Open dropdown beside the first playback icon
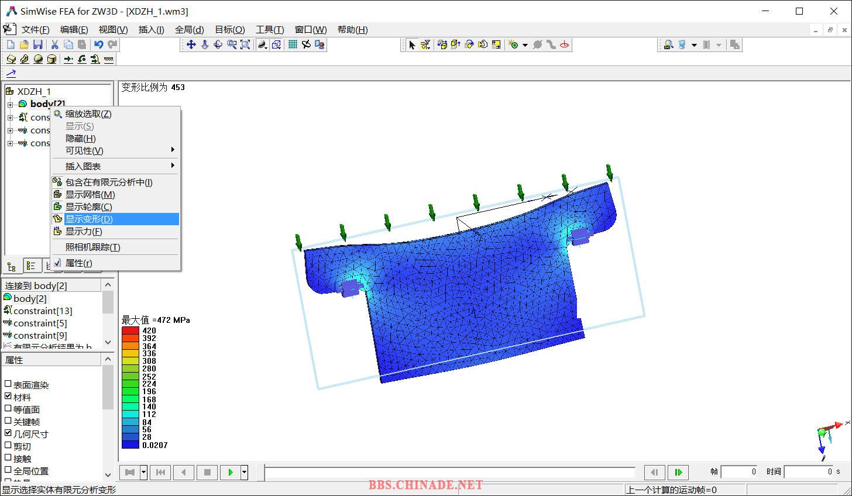 pos(143,472)
